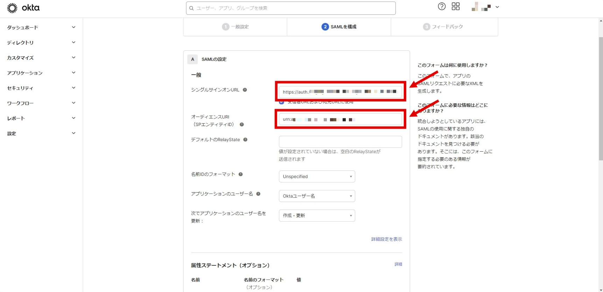The height and width of the screenshot is (292, 603).
Task: Click help icon next to 名前IDのフォーマット
Action: click(241, 174)
